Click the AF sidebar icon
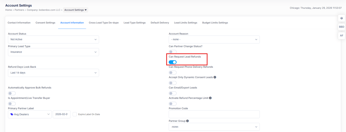The image size is (346, 132). 341,36
